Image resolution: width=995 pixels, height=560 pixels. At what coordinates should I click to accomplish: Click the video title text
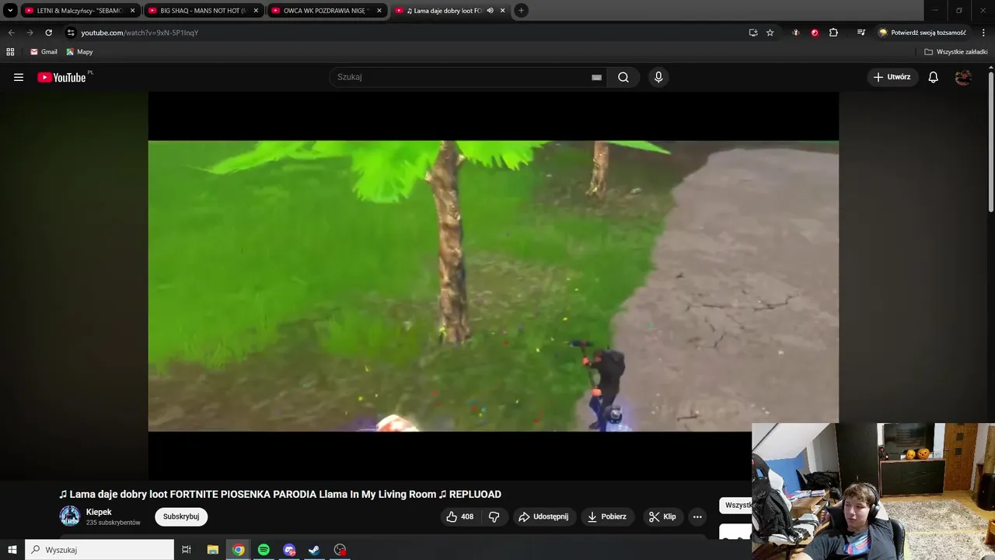(280, 494)
